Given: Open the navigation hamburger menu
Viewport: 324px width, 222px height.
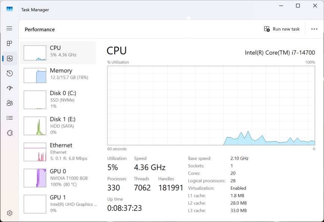Looking at the screenshot, I should click(10, 28).
